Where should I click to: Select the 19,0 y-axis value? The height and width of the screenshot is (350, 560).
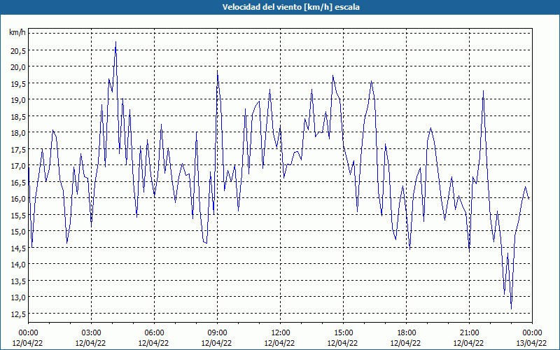coord(18,100)
